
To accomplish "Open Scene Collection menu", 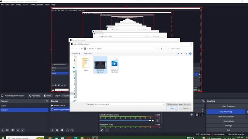I will pos(37,5).
